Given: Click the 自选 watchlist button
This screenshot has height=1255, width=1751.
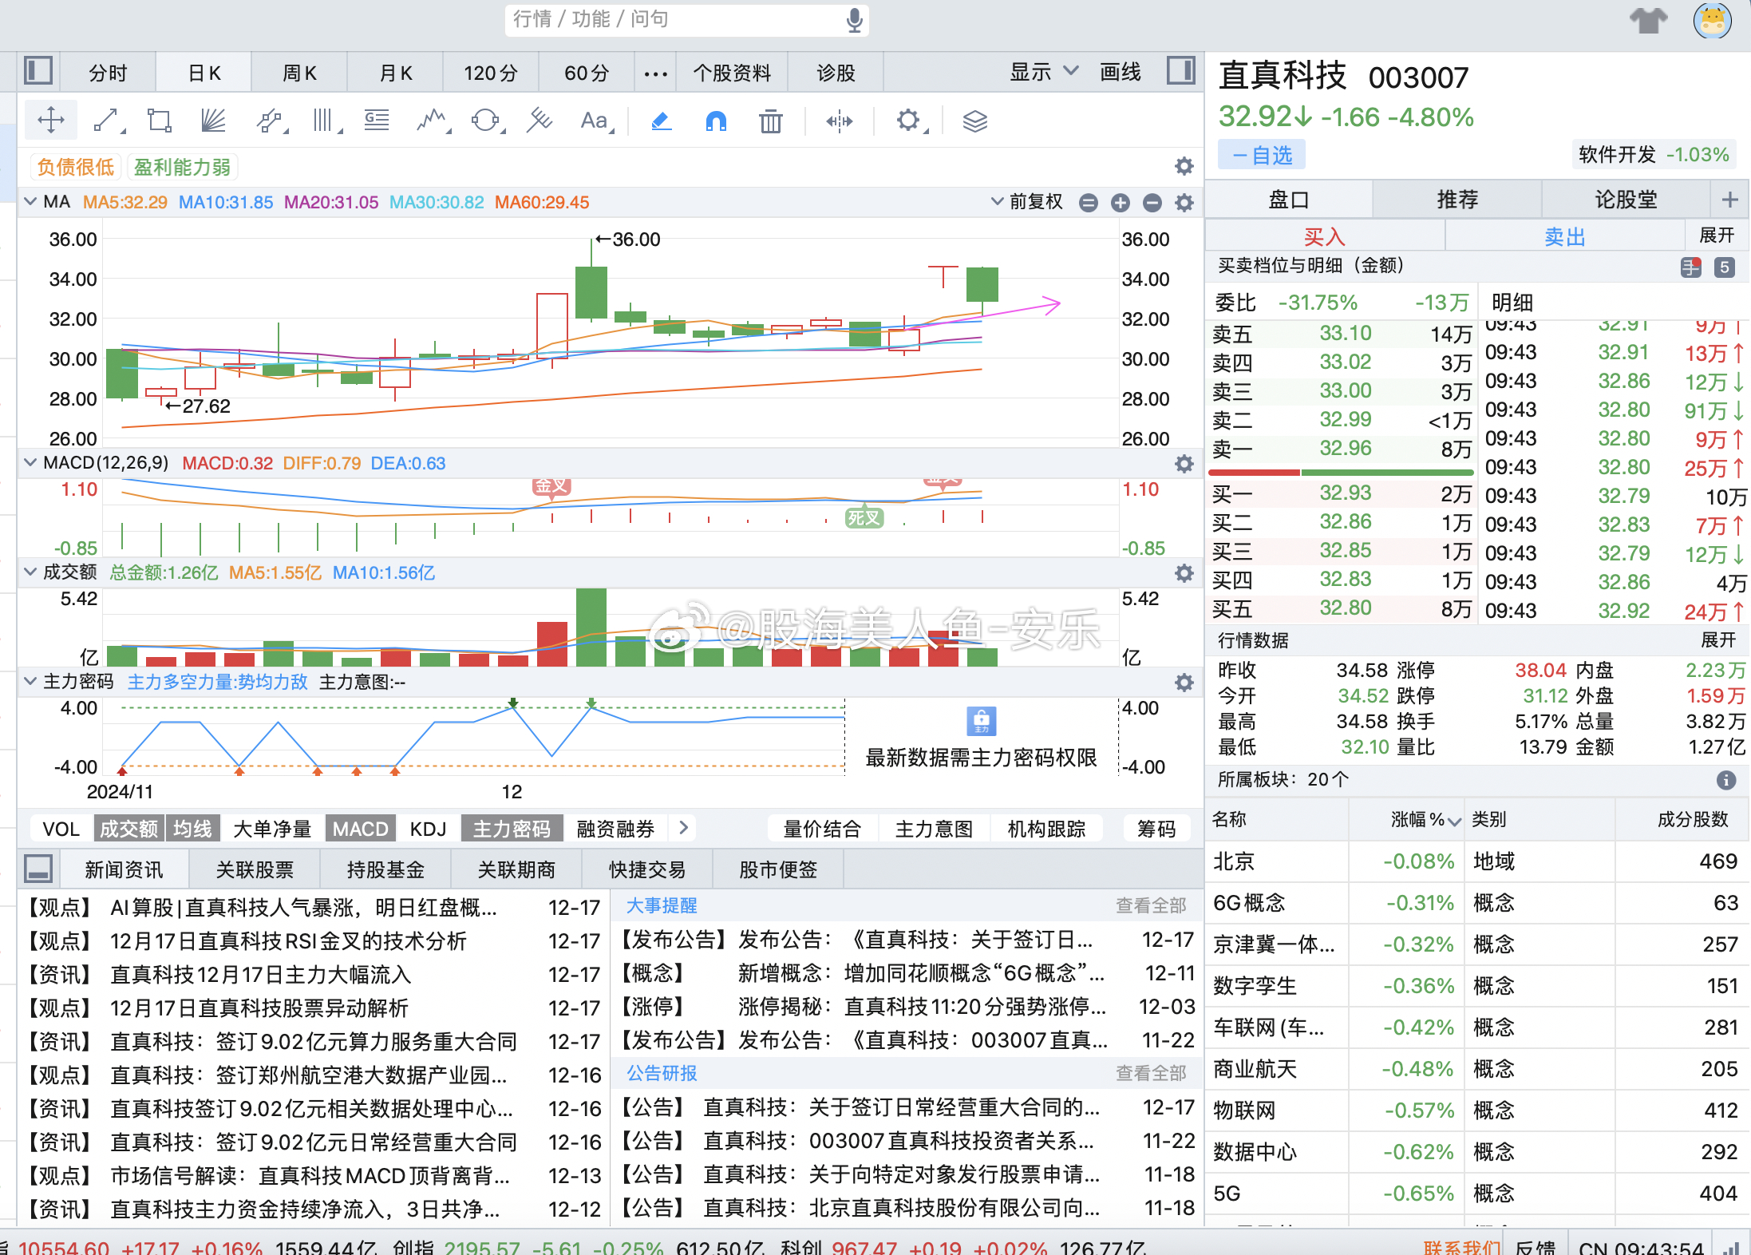Looking at the screenshot, I should pyautogui.click(x=1262, y=155).
